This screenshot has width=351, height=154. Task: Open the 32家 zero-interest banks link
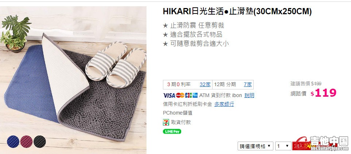pos(205,85)
